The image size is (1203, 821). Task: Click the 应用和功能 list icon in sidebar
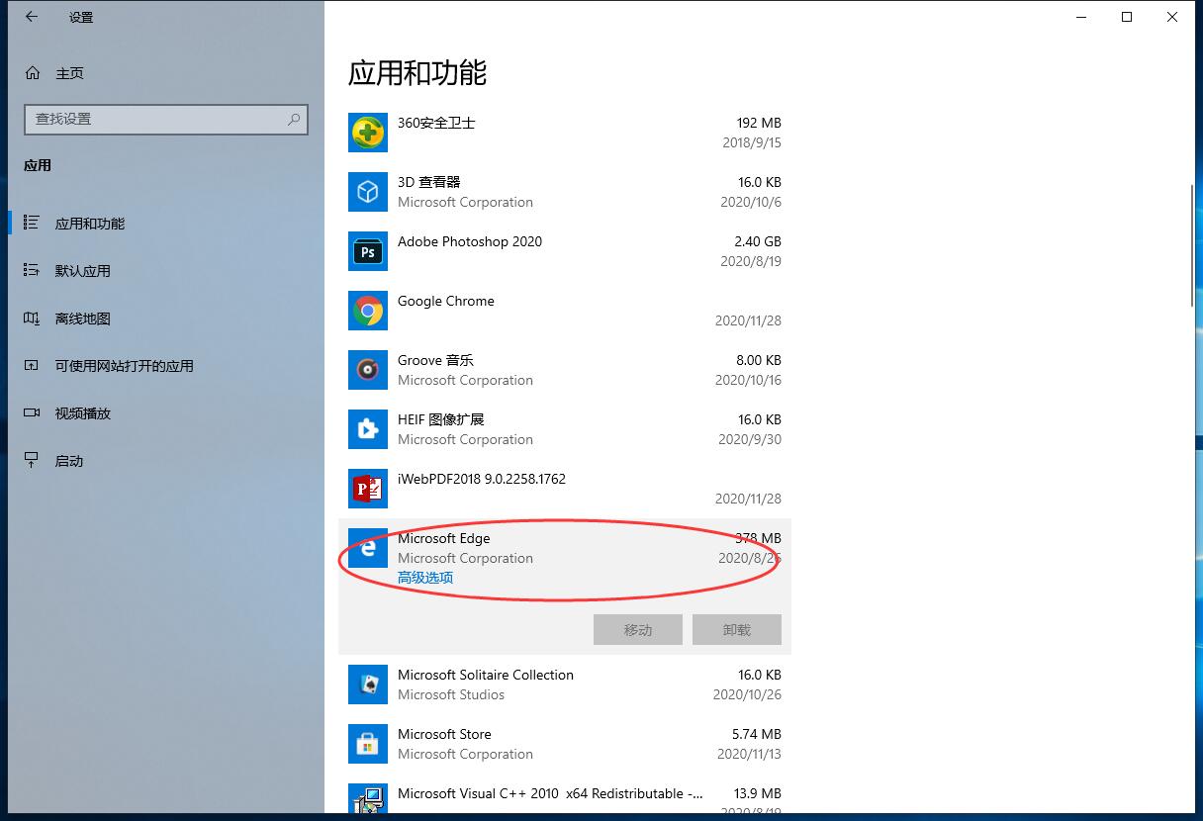pos(32,224)
